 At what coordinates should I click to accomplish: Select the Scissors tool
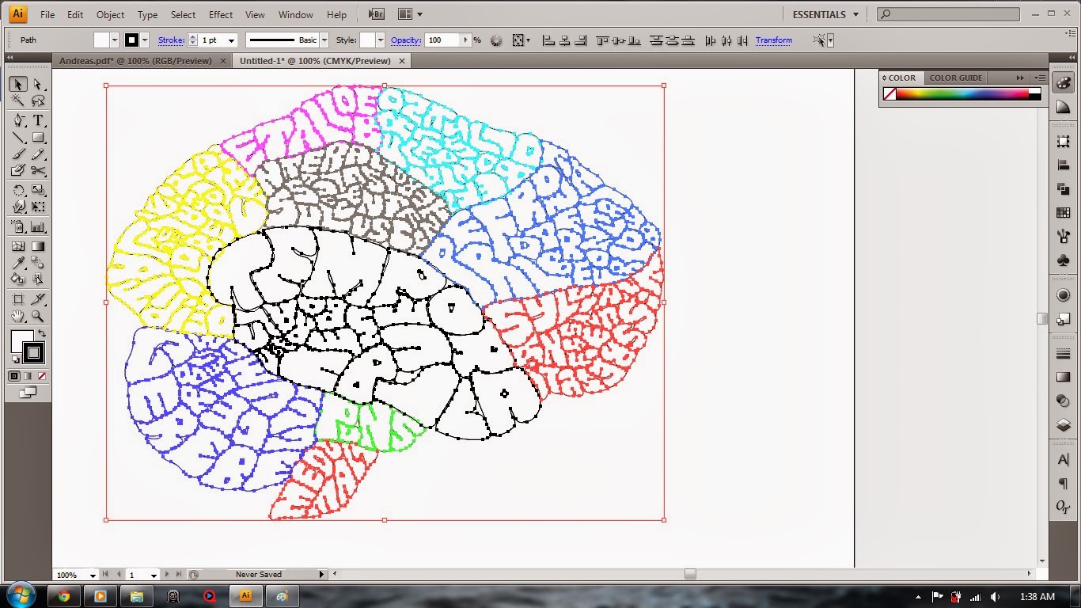pos(37,170)
